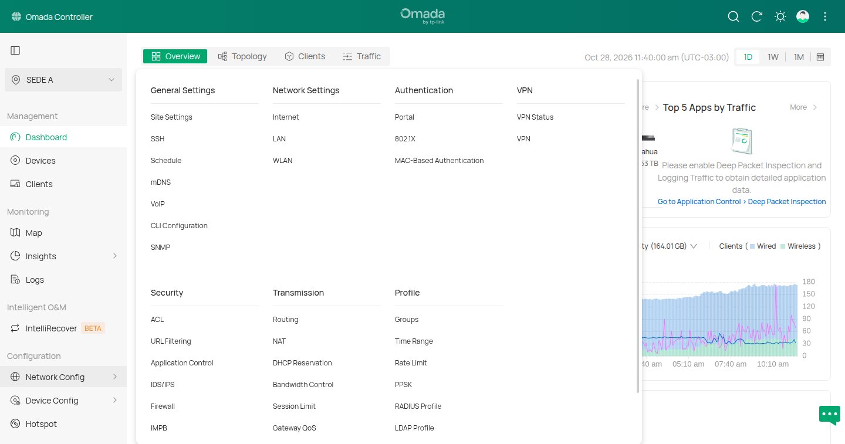Click the Dashboard gauge icon in sidebar
845x444 pixels.
[15, 137]
